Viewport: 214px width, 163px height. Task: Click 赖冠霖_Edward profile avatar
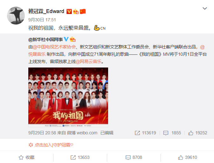click(16, 16)
